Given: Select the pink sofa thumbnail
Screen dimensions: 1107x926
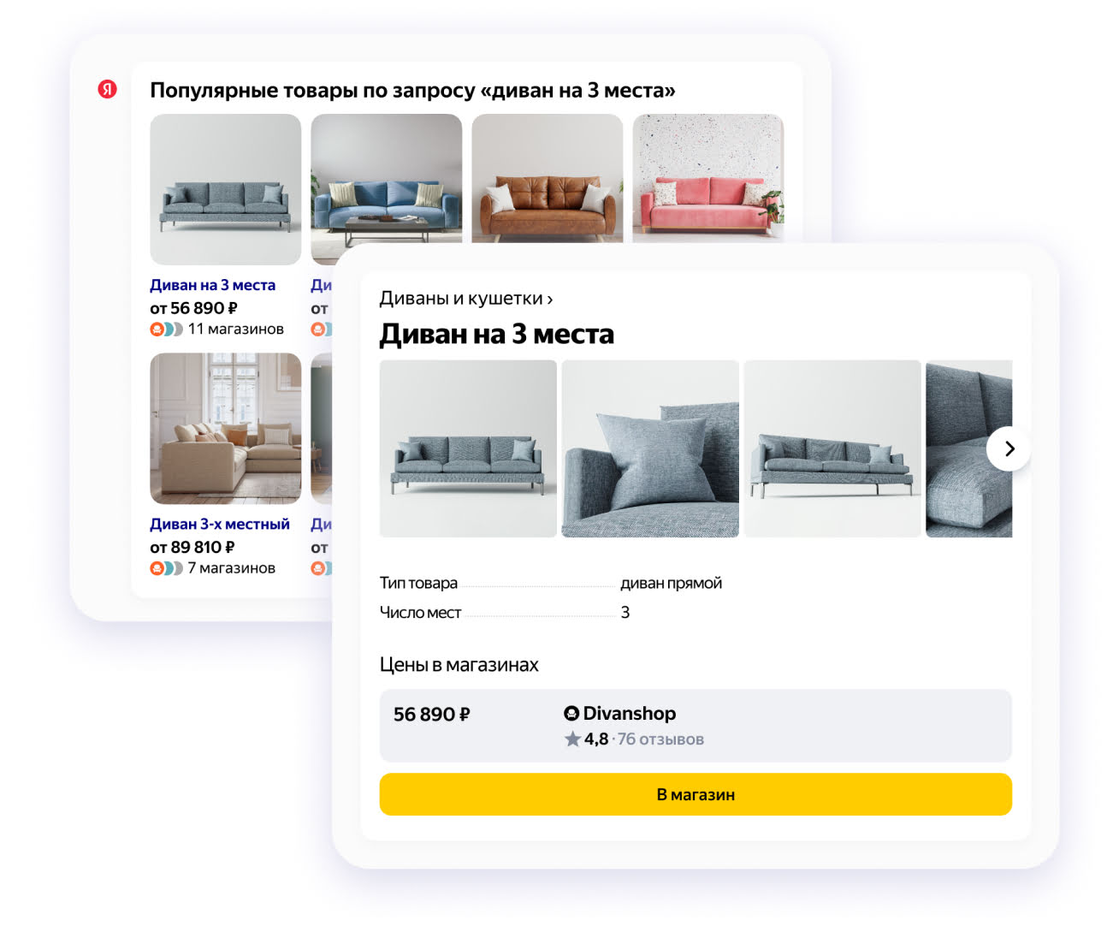Looking at the screenshot, I should (708, 178).
